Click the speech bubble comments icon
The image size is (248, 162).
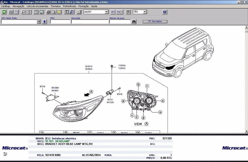click(128, 12)
